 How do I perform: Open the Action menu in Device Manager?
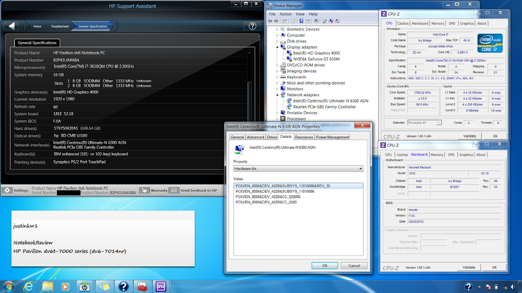(285, 14)
